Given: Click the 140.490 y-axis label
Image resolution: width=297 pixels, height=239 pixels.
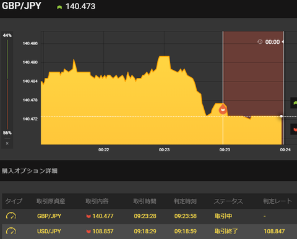Looking at the screenshot, I should tap(30, 62).
